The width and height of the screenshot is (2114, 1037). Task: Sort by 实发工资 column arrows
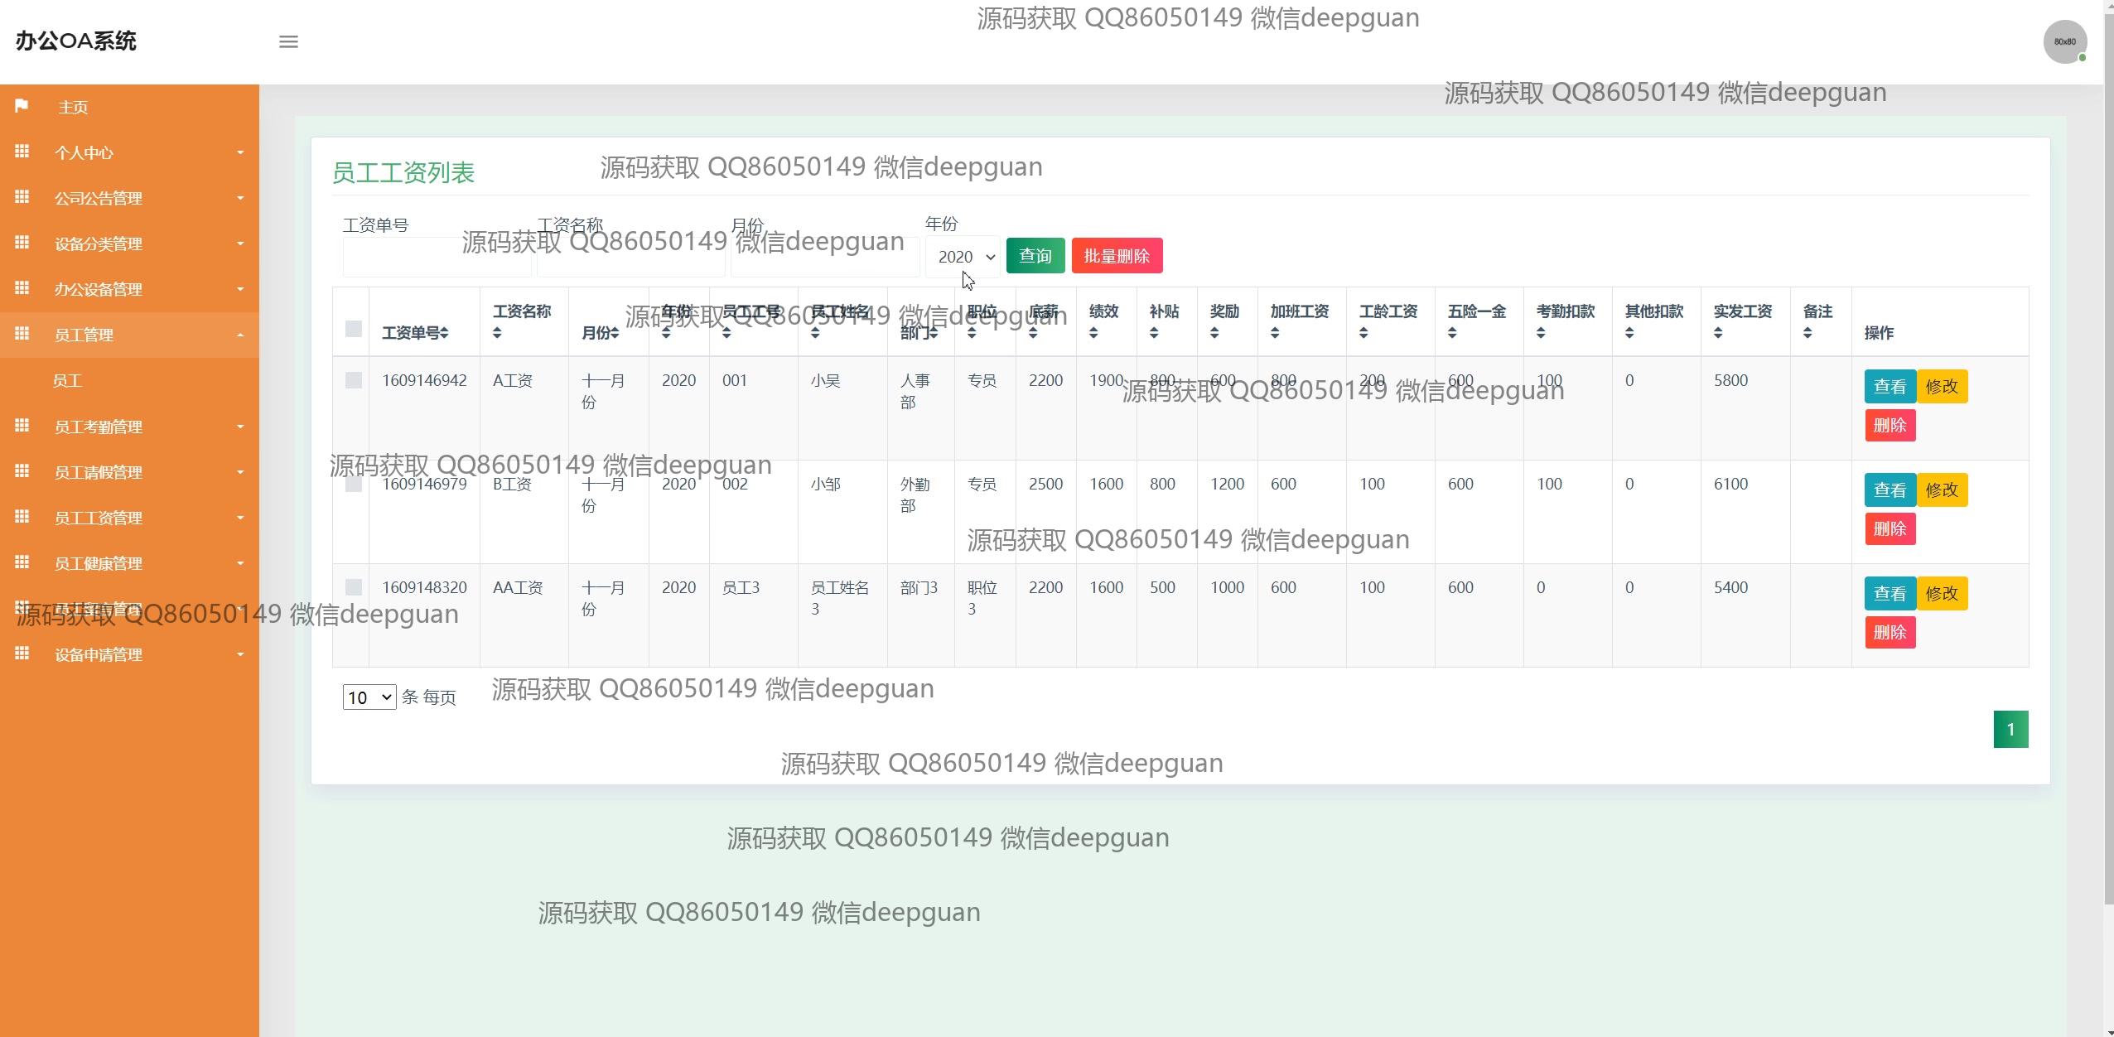[1718, 333]
